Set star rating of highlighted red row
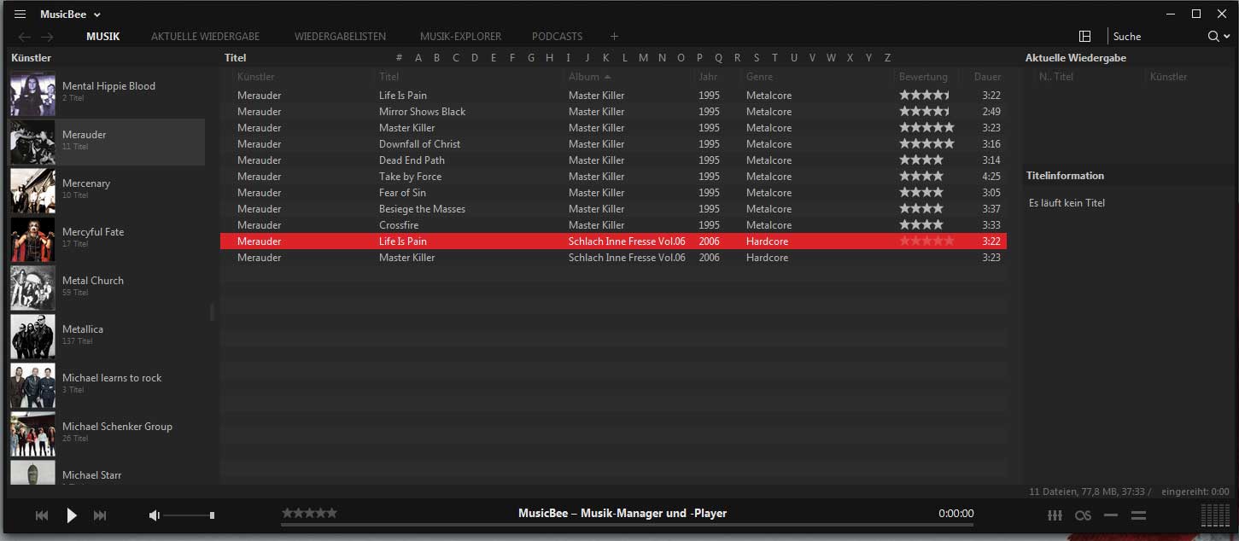Viewport: 1239px width, 541px height. [926, 241]
